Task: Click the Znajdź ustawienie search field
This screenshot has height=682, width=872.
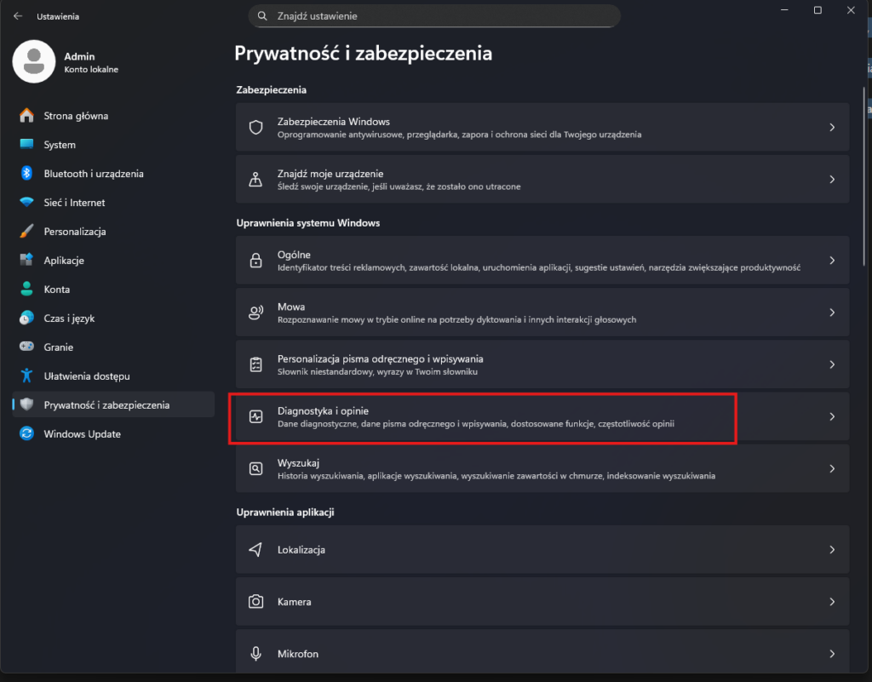Action: 434,16
